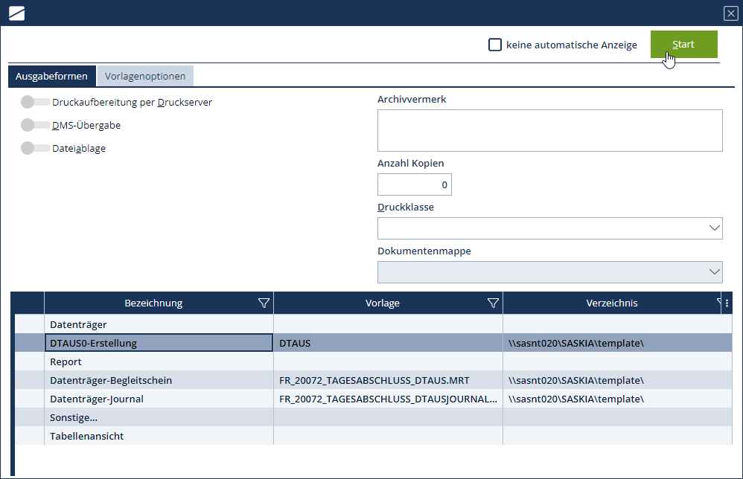The width and height of the screenshot is (743, 479).
Task: Turn on the Dateiablage switch
Action: click(35, 148)
